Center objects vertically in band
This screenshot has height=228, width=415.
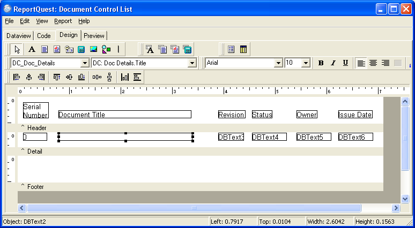tap(137, 77)
